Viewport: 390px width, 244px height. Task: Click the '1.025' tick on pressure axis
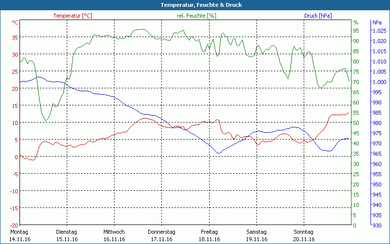pos(379,31)
